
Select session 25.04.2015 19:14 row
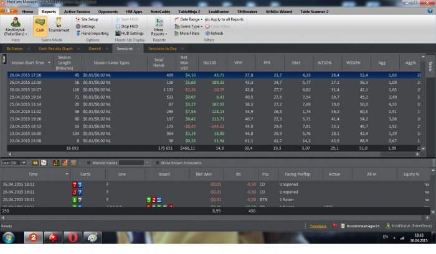[x=214, y=97]
